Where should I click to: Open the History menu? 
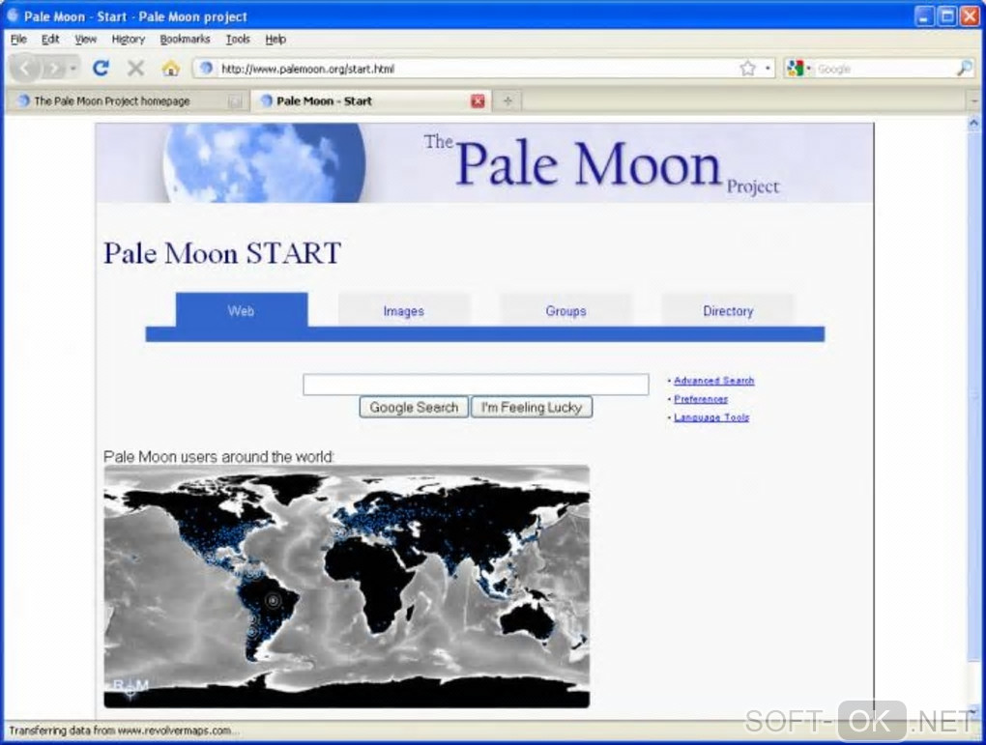point(129,39)
